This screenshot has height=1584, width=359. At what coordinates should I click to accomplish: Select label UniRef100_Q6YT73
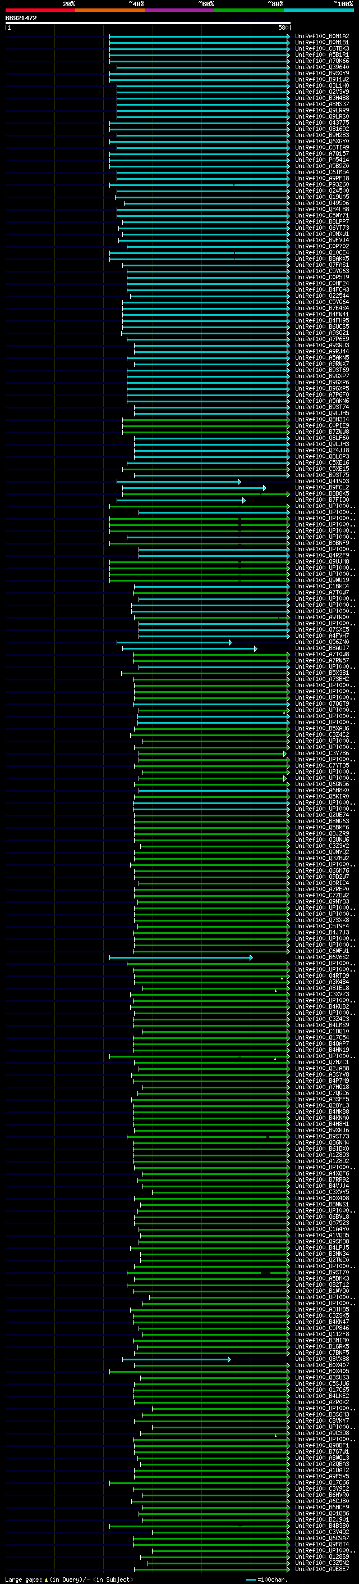point(321,228)
